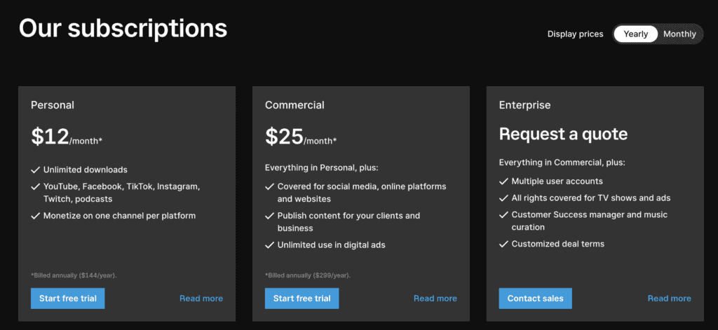Open Read more link under Personal

201,298
